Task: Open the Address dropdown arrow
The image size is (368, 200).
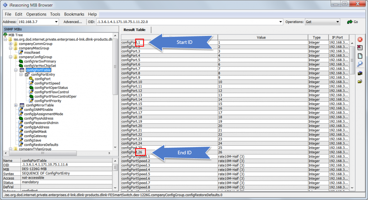Action: (56, 22)
